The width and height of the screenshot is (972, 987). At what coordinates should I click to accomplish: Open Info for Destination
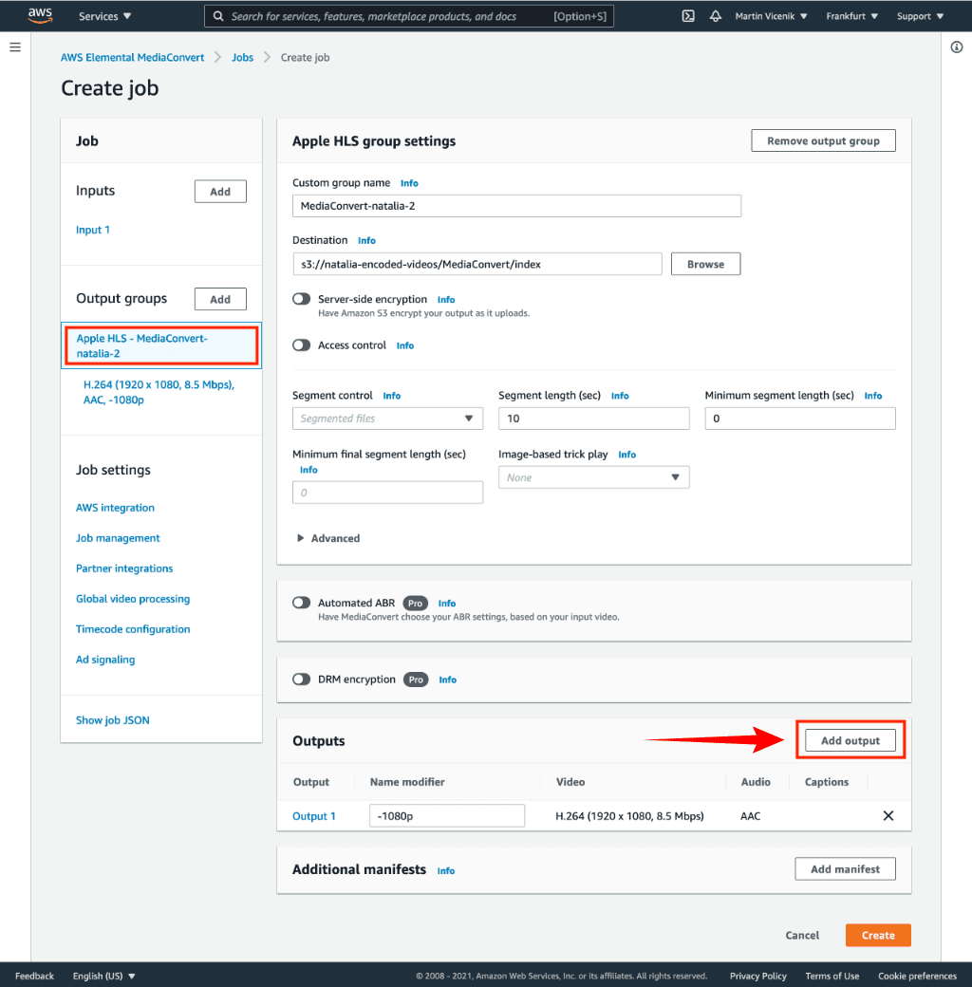coord(366,240)
